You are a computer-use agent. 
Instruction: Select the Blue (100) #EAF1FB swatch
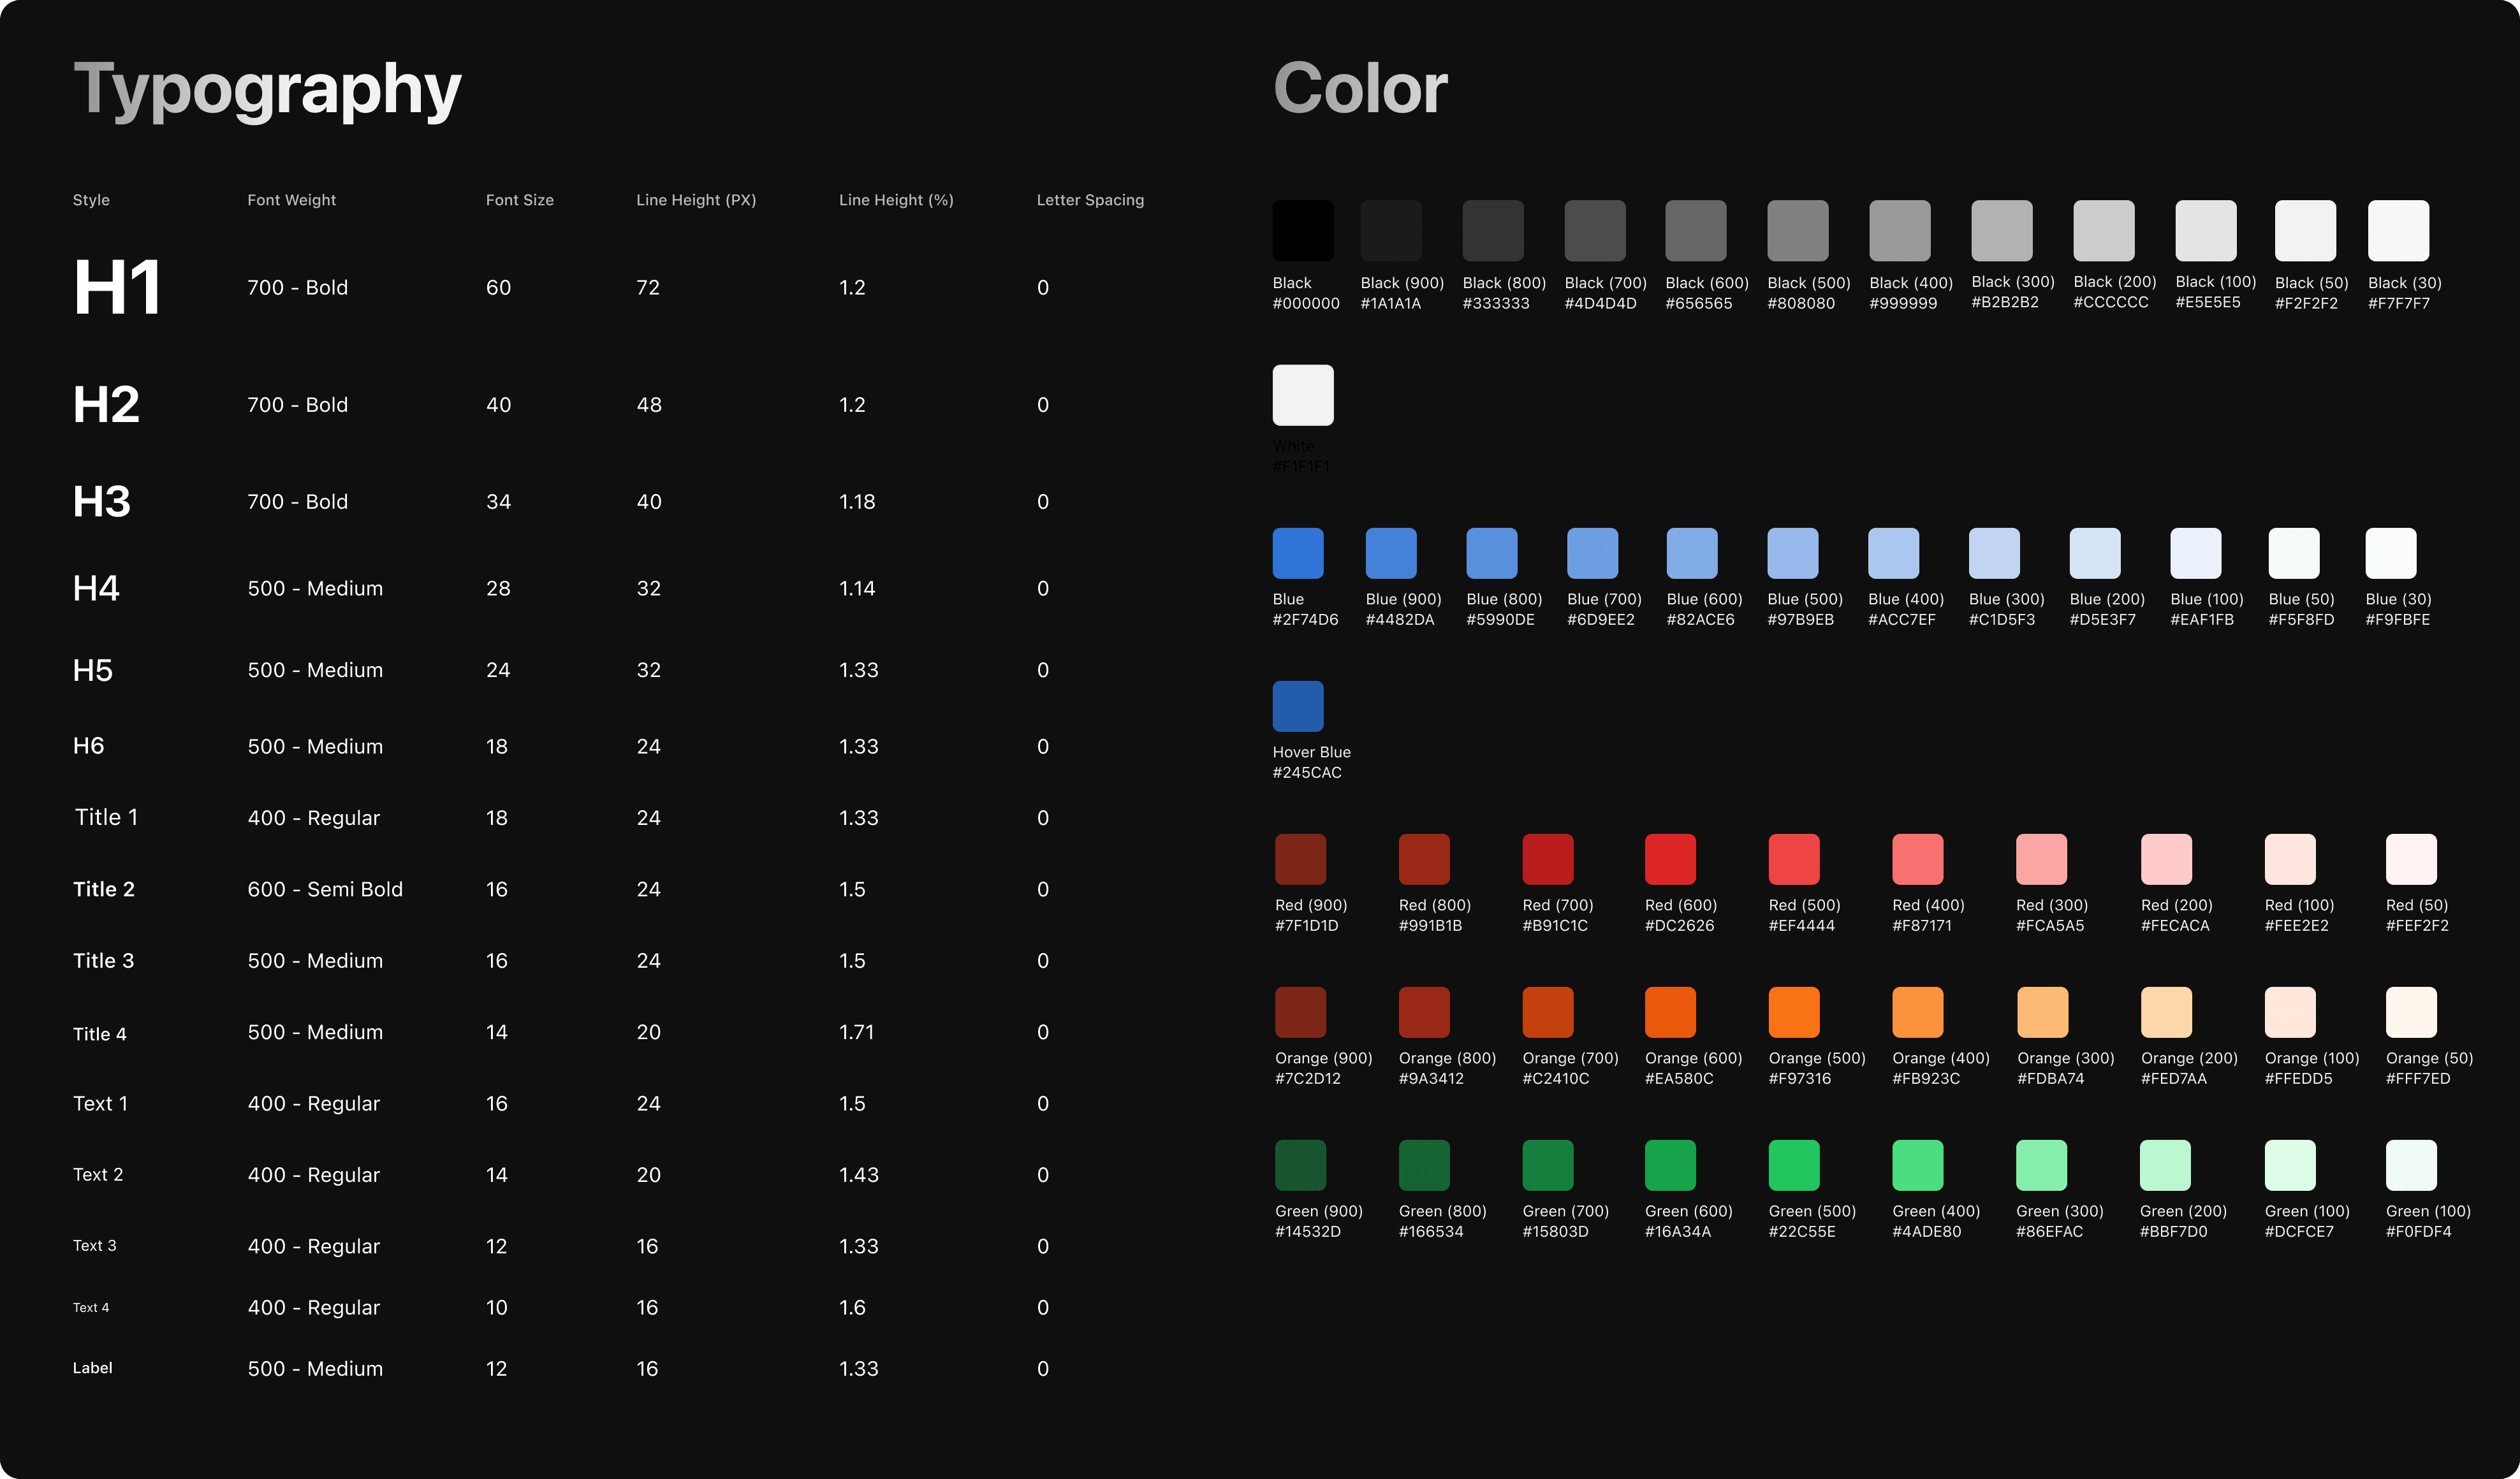tap(2196, 553)
